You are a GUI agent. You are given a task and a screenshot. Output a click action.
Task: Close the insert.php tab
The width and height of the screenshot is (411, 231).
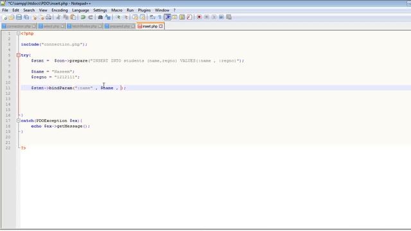pos(161,26)
